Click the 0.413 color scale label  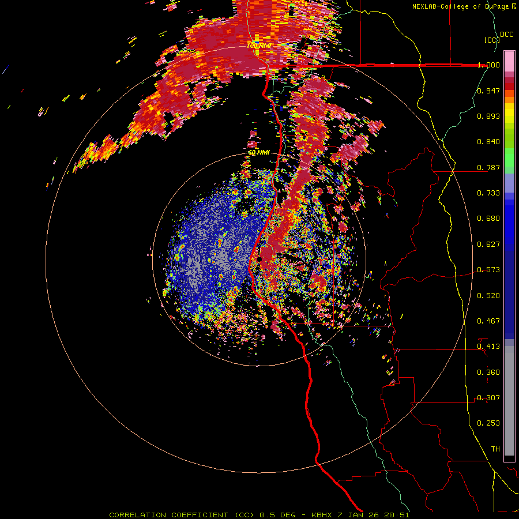pos(488,347)
